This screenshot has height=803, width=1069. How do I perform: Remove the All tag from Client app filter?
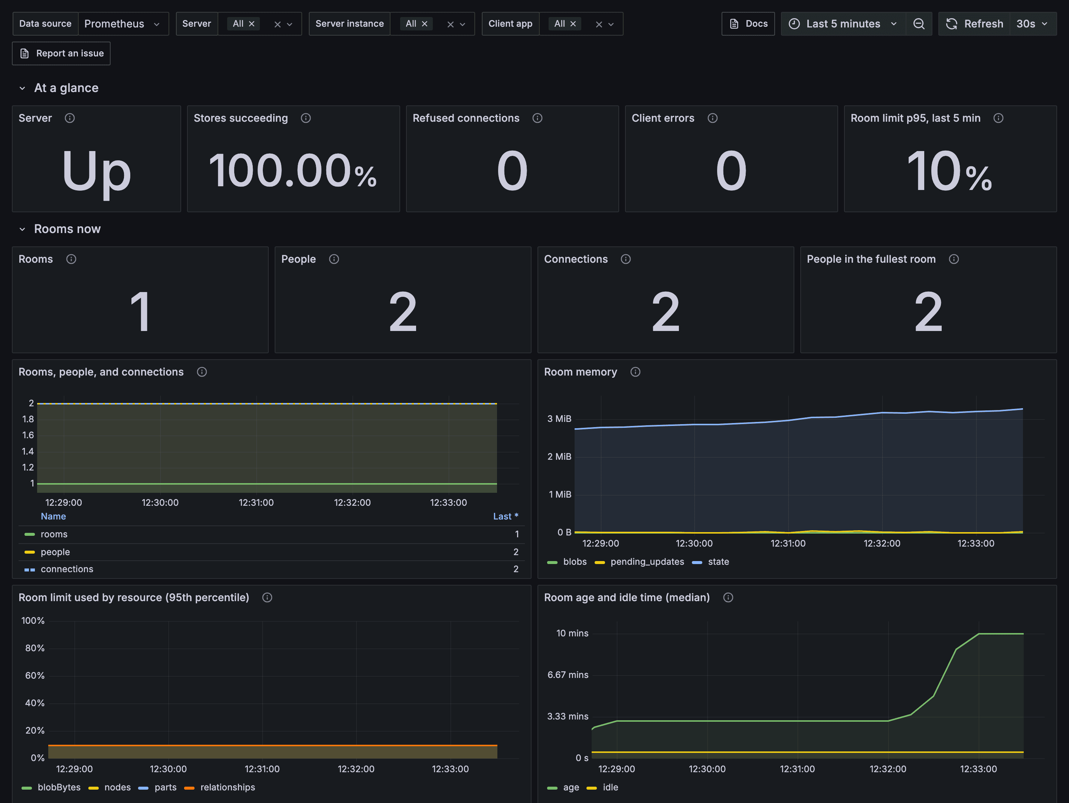point(573,24)
